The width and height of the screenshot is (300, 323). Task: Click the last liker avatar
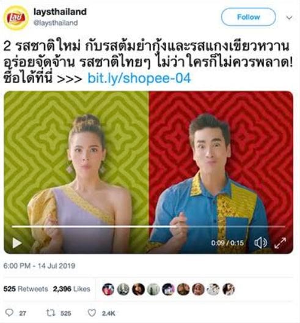click(229, 289)
